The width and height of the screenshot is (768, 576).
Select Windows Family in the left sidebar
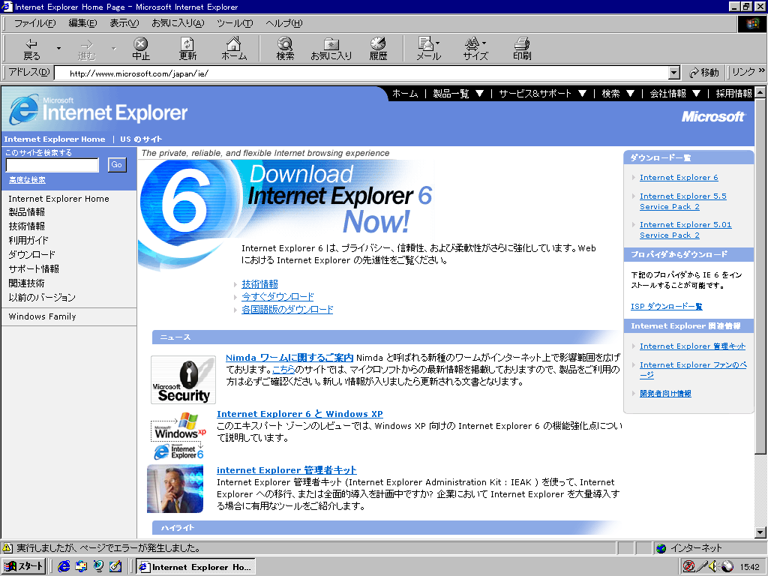(42, 316)
